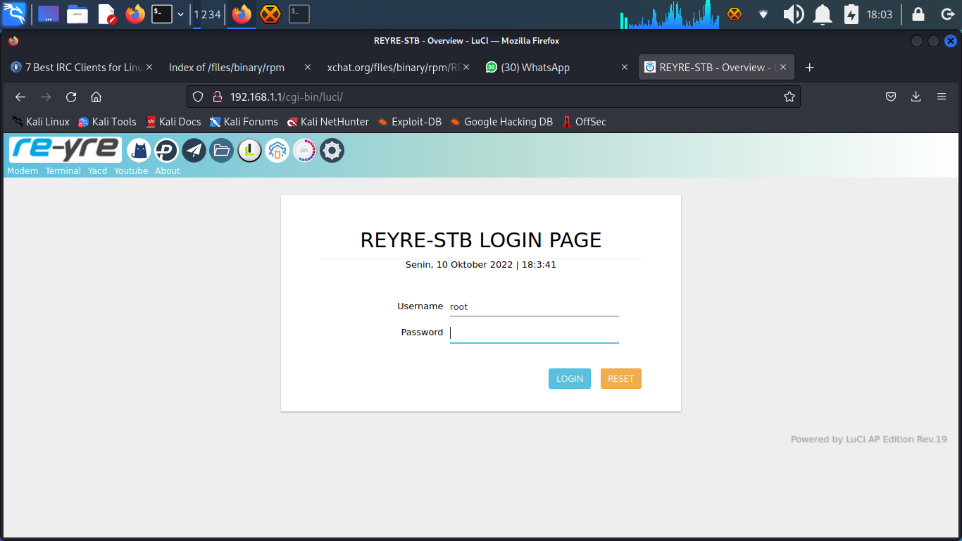Switch to the WhatsApp tab

pyautogui.click(x=535, y=68)
